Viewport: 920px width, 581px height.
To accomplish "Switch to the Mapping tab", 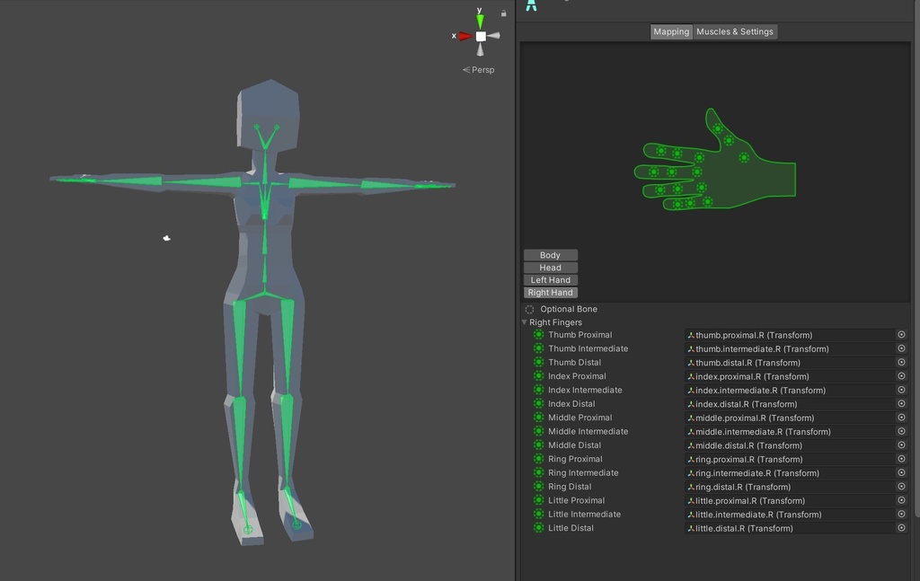I will point(670,31).
